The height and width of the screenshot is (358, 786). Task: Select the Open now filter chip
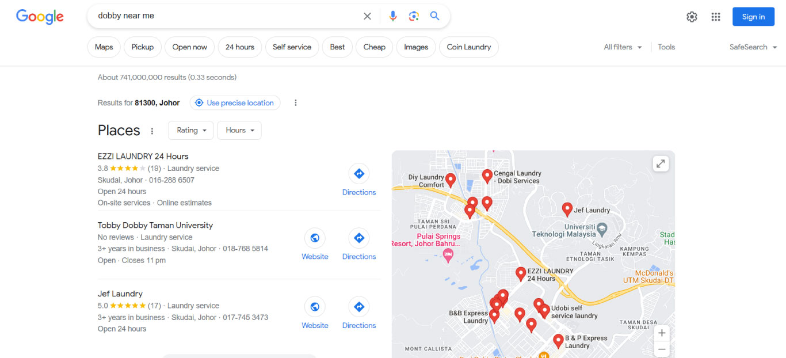coord(190,47)
